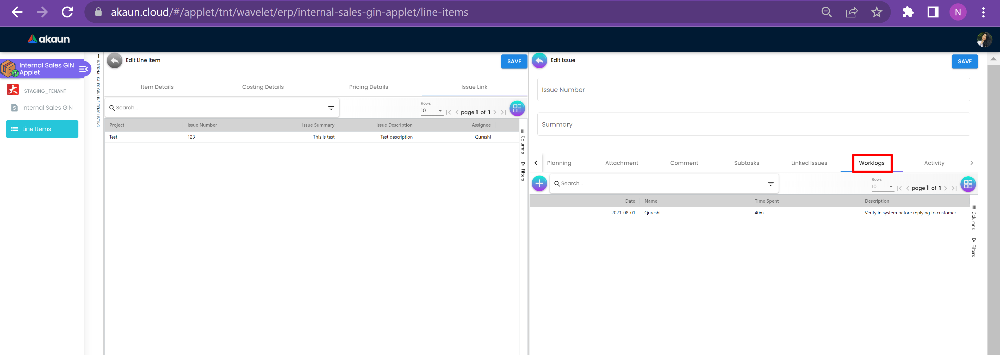
Task: Open Rows dropdown in Worklogs table
Action: coord(882,187)
